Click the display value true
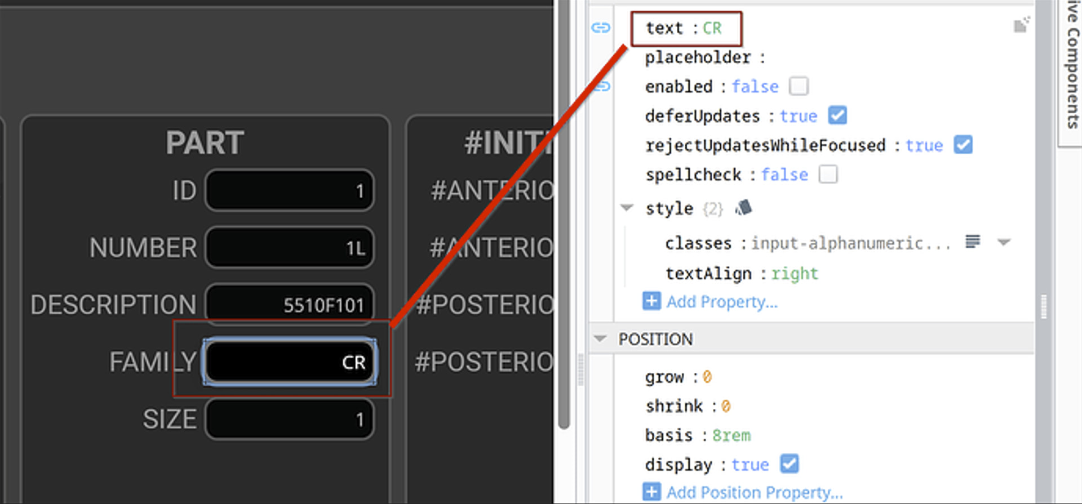The height and width of the screenshot is (504, 1082). [x=750, y=464]
